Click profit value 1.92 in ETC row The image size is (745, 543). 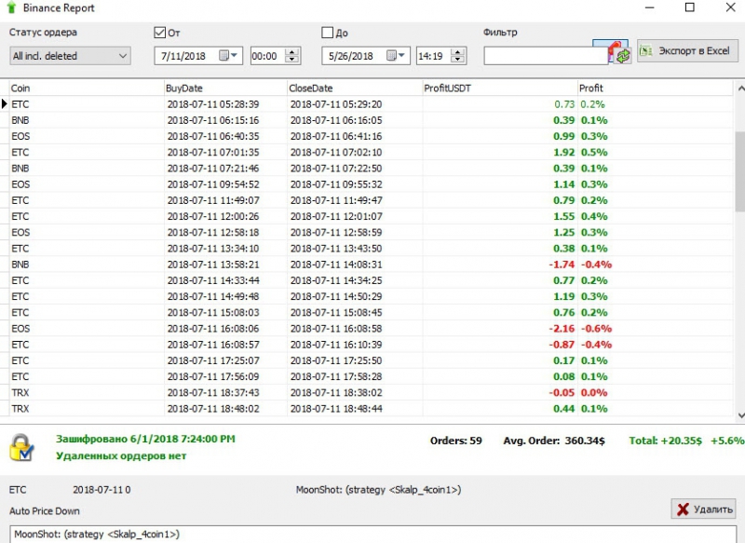pyautogui.click(x=564, y=153)
